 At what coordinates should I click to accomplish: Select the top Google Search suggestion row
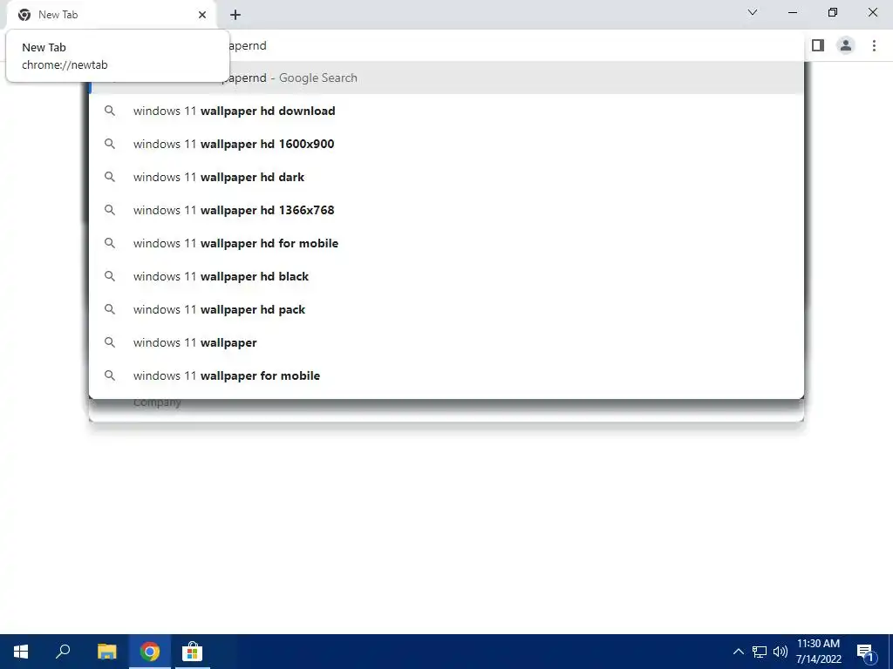pos(446,78)
